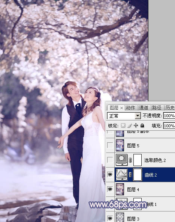Select the 图层 4 thumbnail
This screenshot has width=175, height=222.
tap(120, 189)
